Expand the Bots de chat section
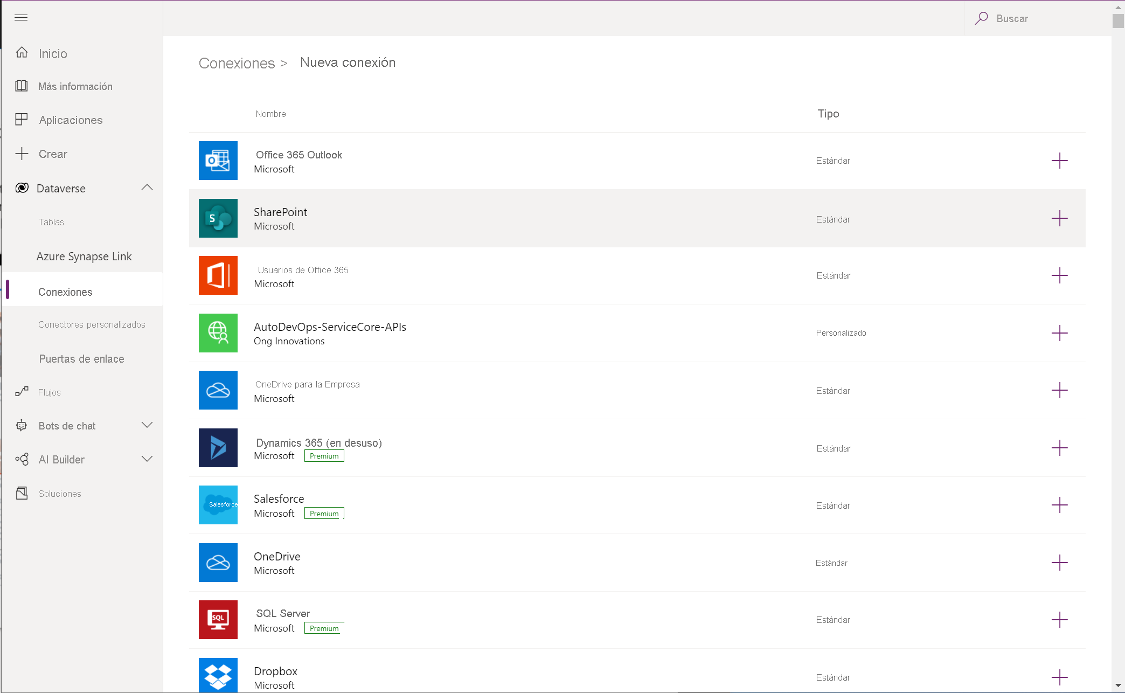 tap(147, 425)
